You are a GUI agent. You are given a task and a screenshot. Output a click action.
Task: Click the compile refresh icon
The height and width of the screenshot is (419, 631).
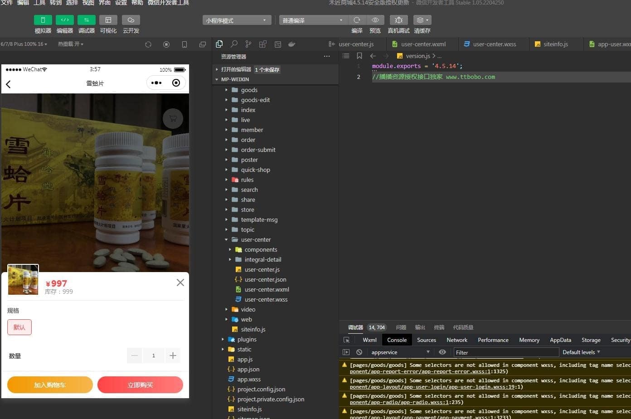(357, 20)
